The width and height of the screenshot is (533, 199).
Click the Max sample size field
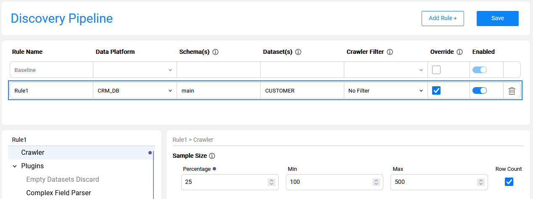433,182
